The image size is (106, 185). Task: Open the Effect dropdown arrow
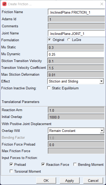(101, 81)
